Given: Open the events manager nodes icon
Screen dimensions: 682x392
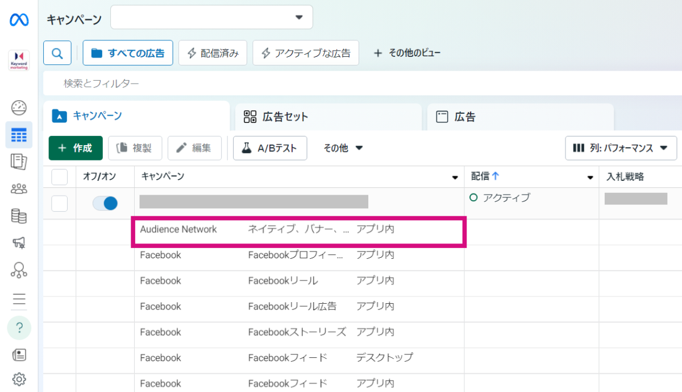Looking at the screenshot, I should tap(19, 270).
